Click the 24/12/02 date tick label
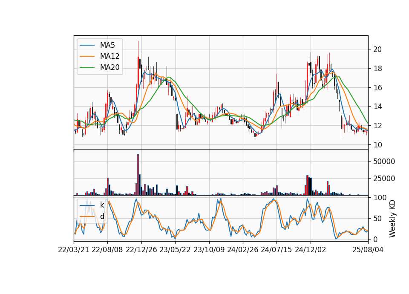 click(x=311, y=250)
